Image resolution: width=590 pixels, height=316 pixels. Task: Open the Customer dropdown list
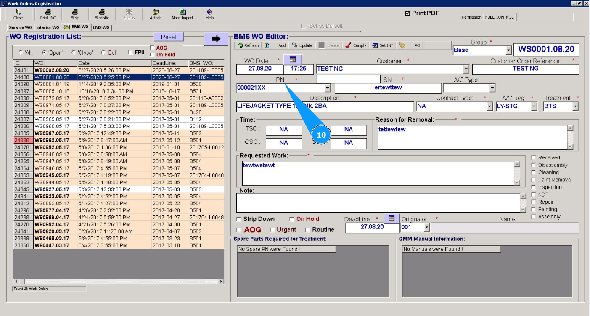[466, 69]
